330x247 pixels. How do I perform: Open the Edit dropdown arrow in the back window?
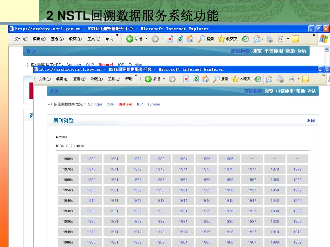(288, 39)
